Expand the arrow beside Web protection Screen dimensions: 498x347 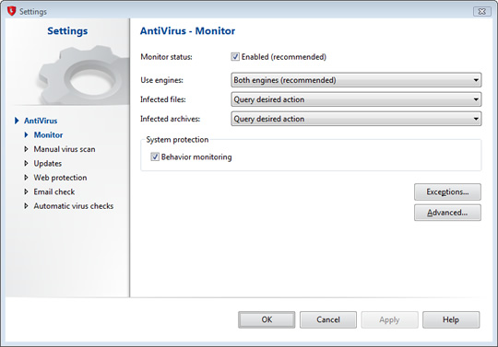(27, 178)
